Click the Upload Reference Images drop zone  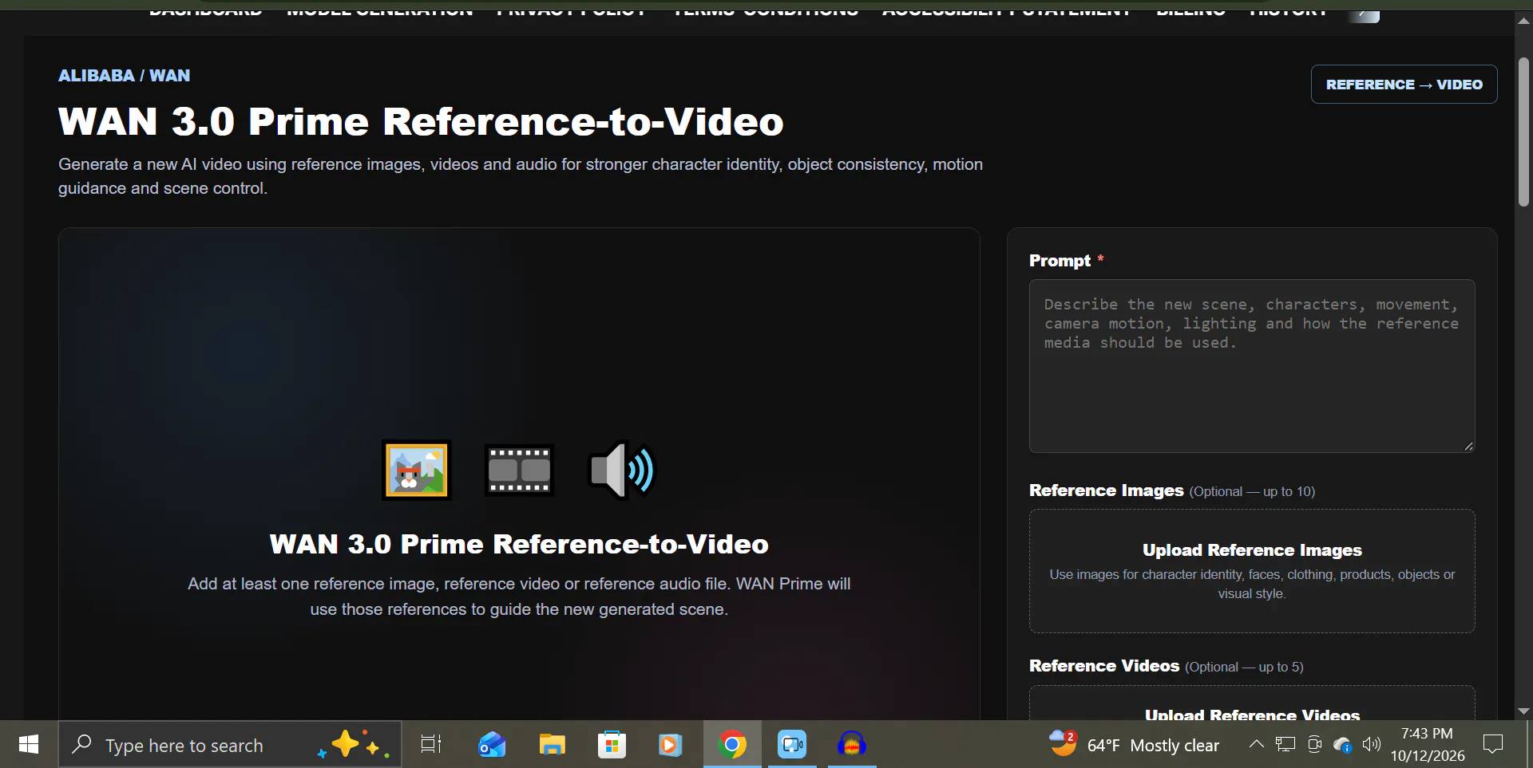(1251, 571)
